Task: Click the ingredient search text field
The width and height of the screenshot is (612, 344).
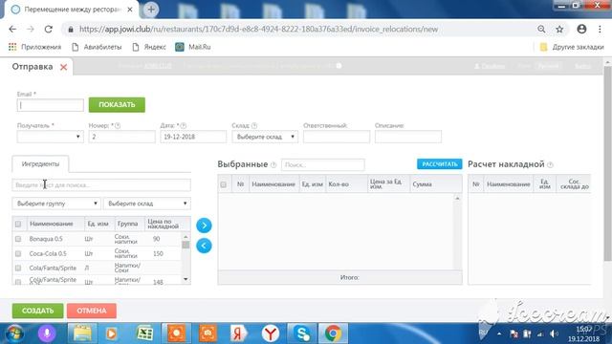Action: coord(101,184)
